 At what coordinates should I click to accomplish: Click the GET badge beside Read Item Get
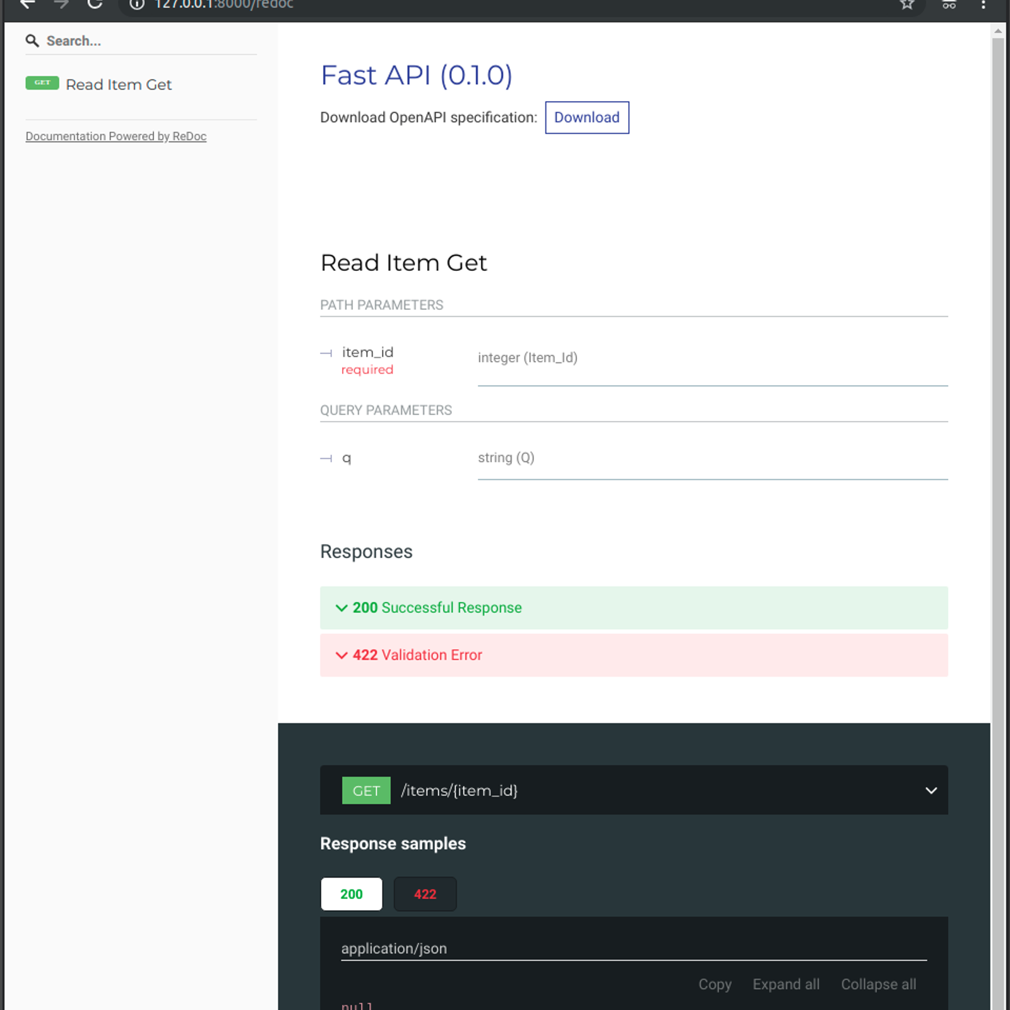point(42,83)
